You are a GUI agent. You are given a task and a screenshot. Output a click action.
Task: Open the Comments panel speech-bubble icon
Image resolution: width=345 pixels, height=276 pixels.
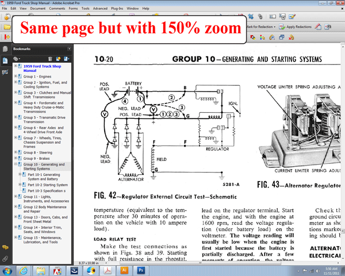click(x=5, y=247)
